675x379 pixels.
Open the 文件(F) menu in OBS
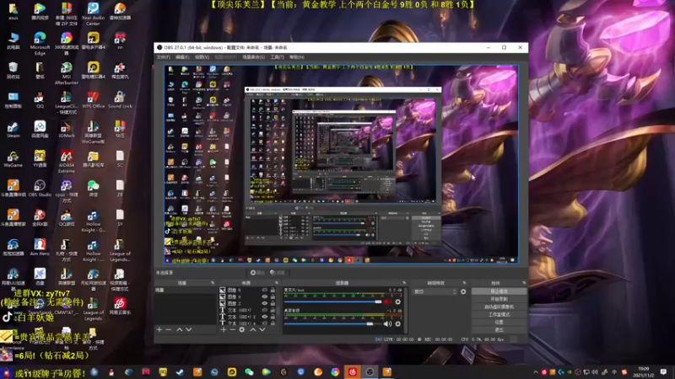[163, 57]
